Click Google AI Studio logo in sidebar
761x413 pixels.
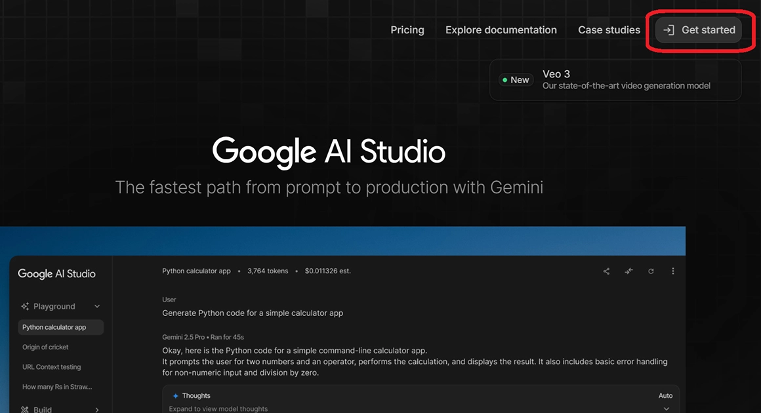[x=57, y=274]
